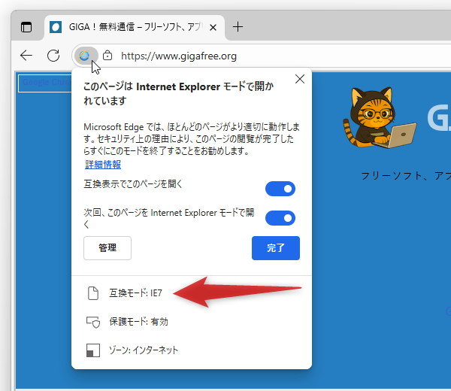This screenshot has height=391, width=451.
Task: Open the 詳細情報 link
Action: (x=102, y=165)
